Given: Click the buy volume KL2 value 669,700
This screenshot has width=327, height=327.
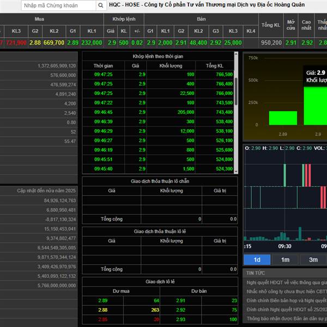Looking at the screenshot, I should click(54, 43).
